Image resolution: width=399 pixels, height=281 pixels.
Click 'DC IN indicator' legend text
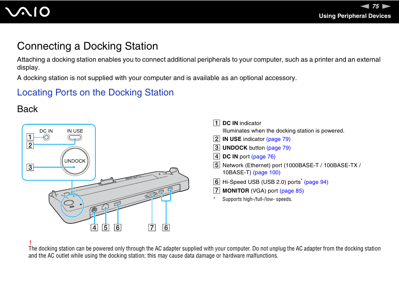(x=242, y=123)
